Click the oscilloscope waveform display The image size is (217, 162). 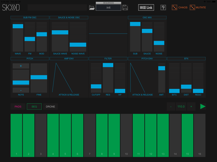[108, 36]
